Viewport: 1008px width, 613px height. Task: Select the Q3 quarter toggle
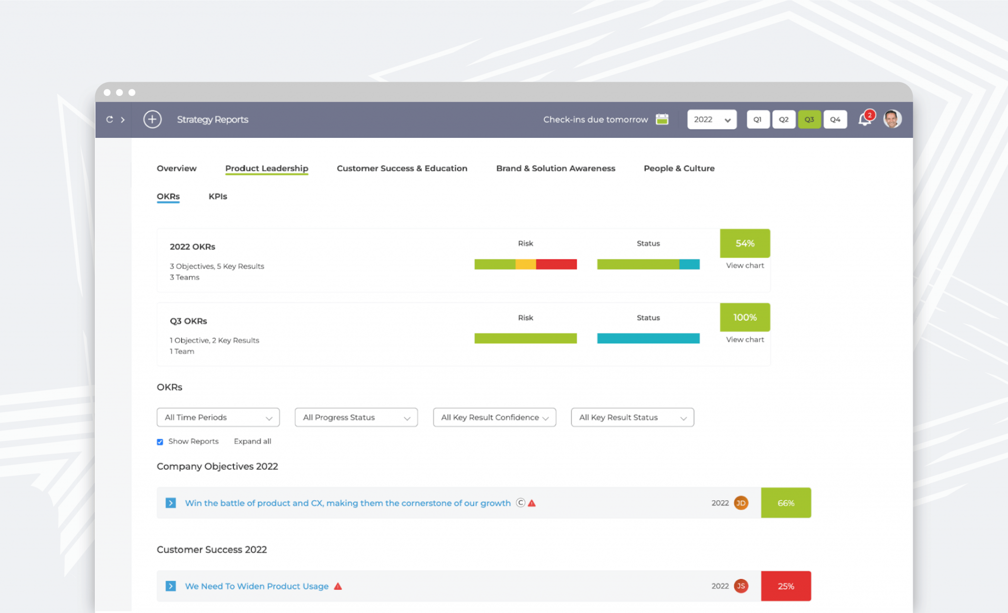pos(809,120)
